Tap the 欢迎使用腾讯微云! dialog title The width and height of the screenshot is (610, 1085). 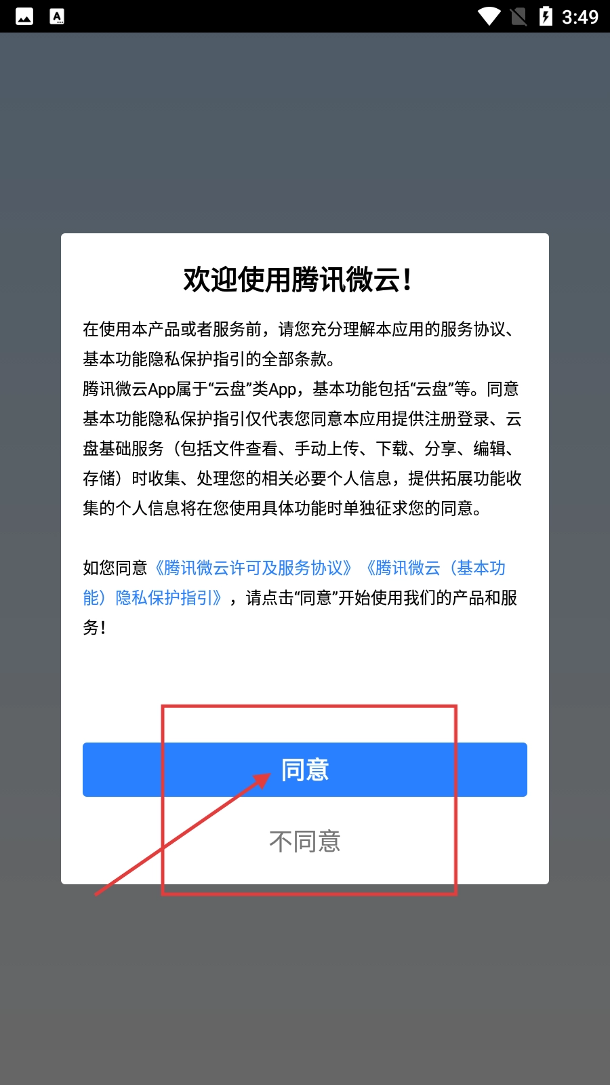point(298,279)
